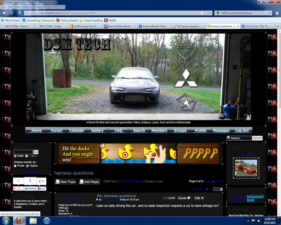The height and width of the screenshot is (225, 281).
Task: Open a new tab with the plus button
Action: 278,26
